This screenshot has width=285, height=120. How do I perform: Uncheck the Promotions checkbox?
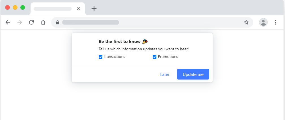(154, 57)
